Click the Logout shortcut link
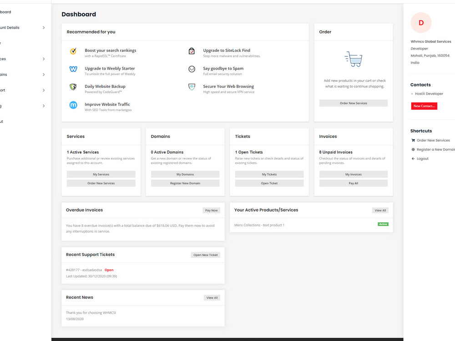The image size is (455, 341). (x=423, y=159)
